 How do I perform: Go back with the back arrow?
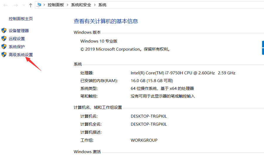click(5, 5)
